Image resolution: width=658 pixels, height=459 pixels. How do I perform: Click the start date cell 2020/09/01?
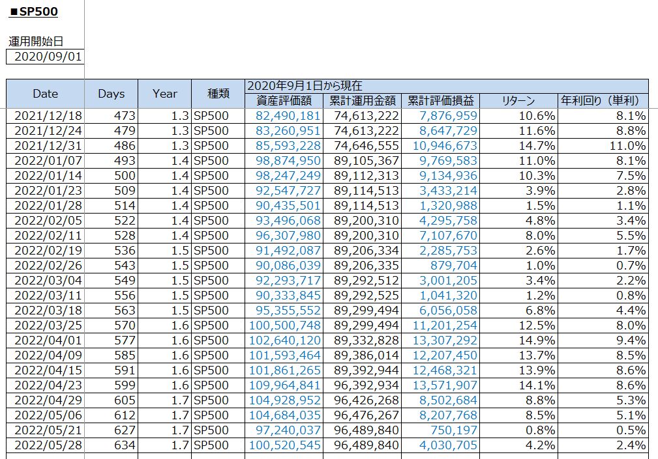pos(45,57)
